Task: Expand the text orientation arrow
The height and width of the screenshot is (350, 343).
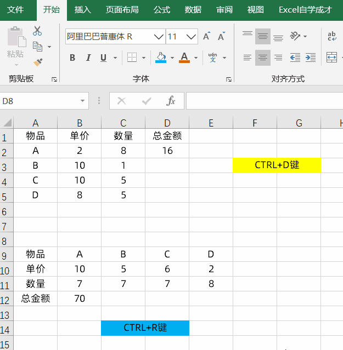Action: coord(305,36)
